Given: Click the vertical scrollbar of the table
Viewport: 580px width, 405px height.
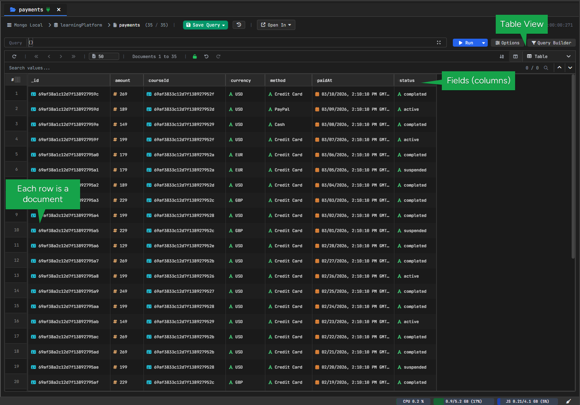Looking at the screenshot, I should pos(573,167).
